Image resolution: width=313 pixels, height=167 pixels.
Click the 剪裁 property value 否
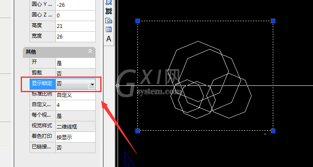(x=75, y=74)
